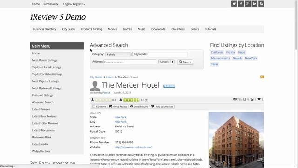This screenshot has width=298, height=168.
Task: Open Top User Rated Listings
Action: 47,67
